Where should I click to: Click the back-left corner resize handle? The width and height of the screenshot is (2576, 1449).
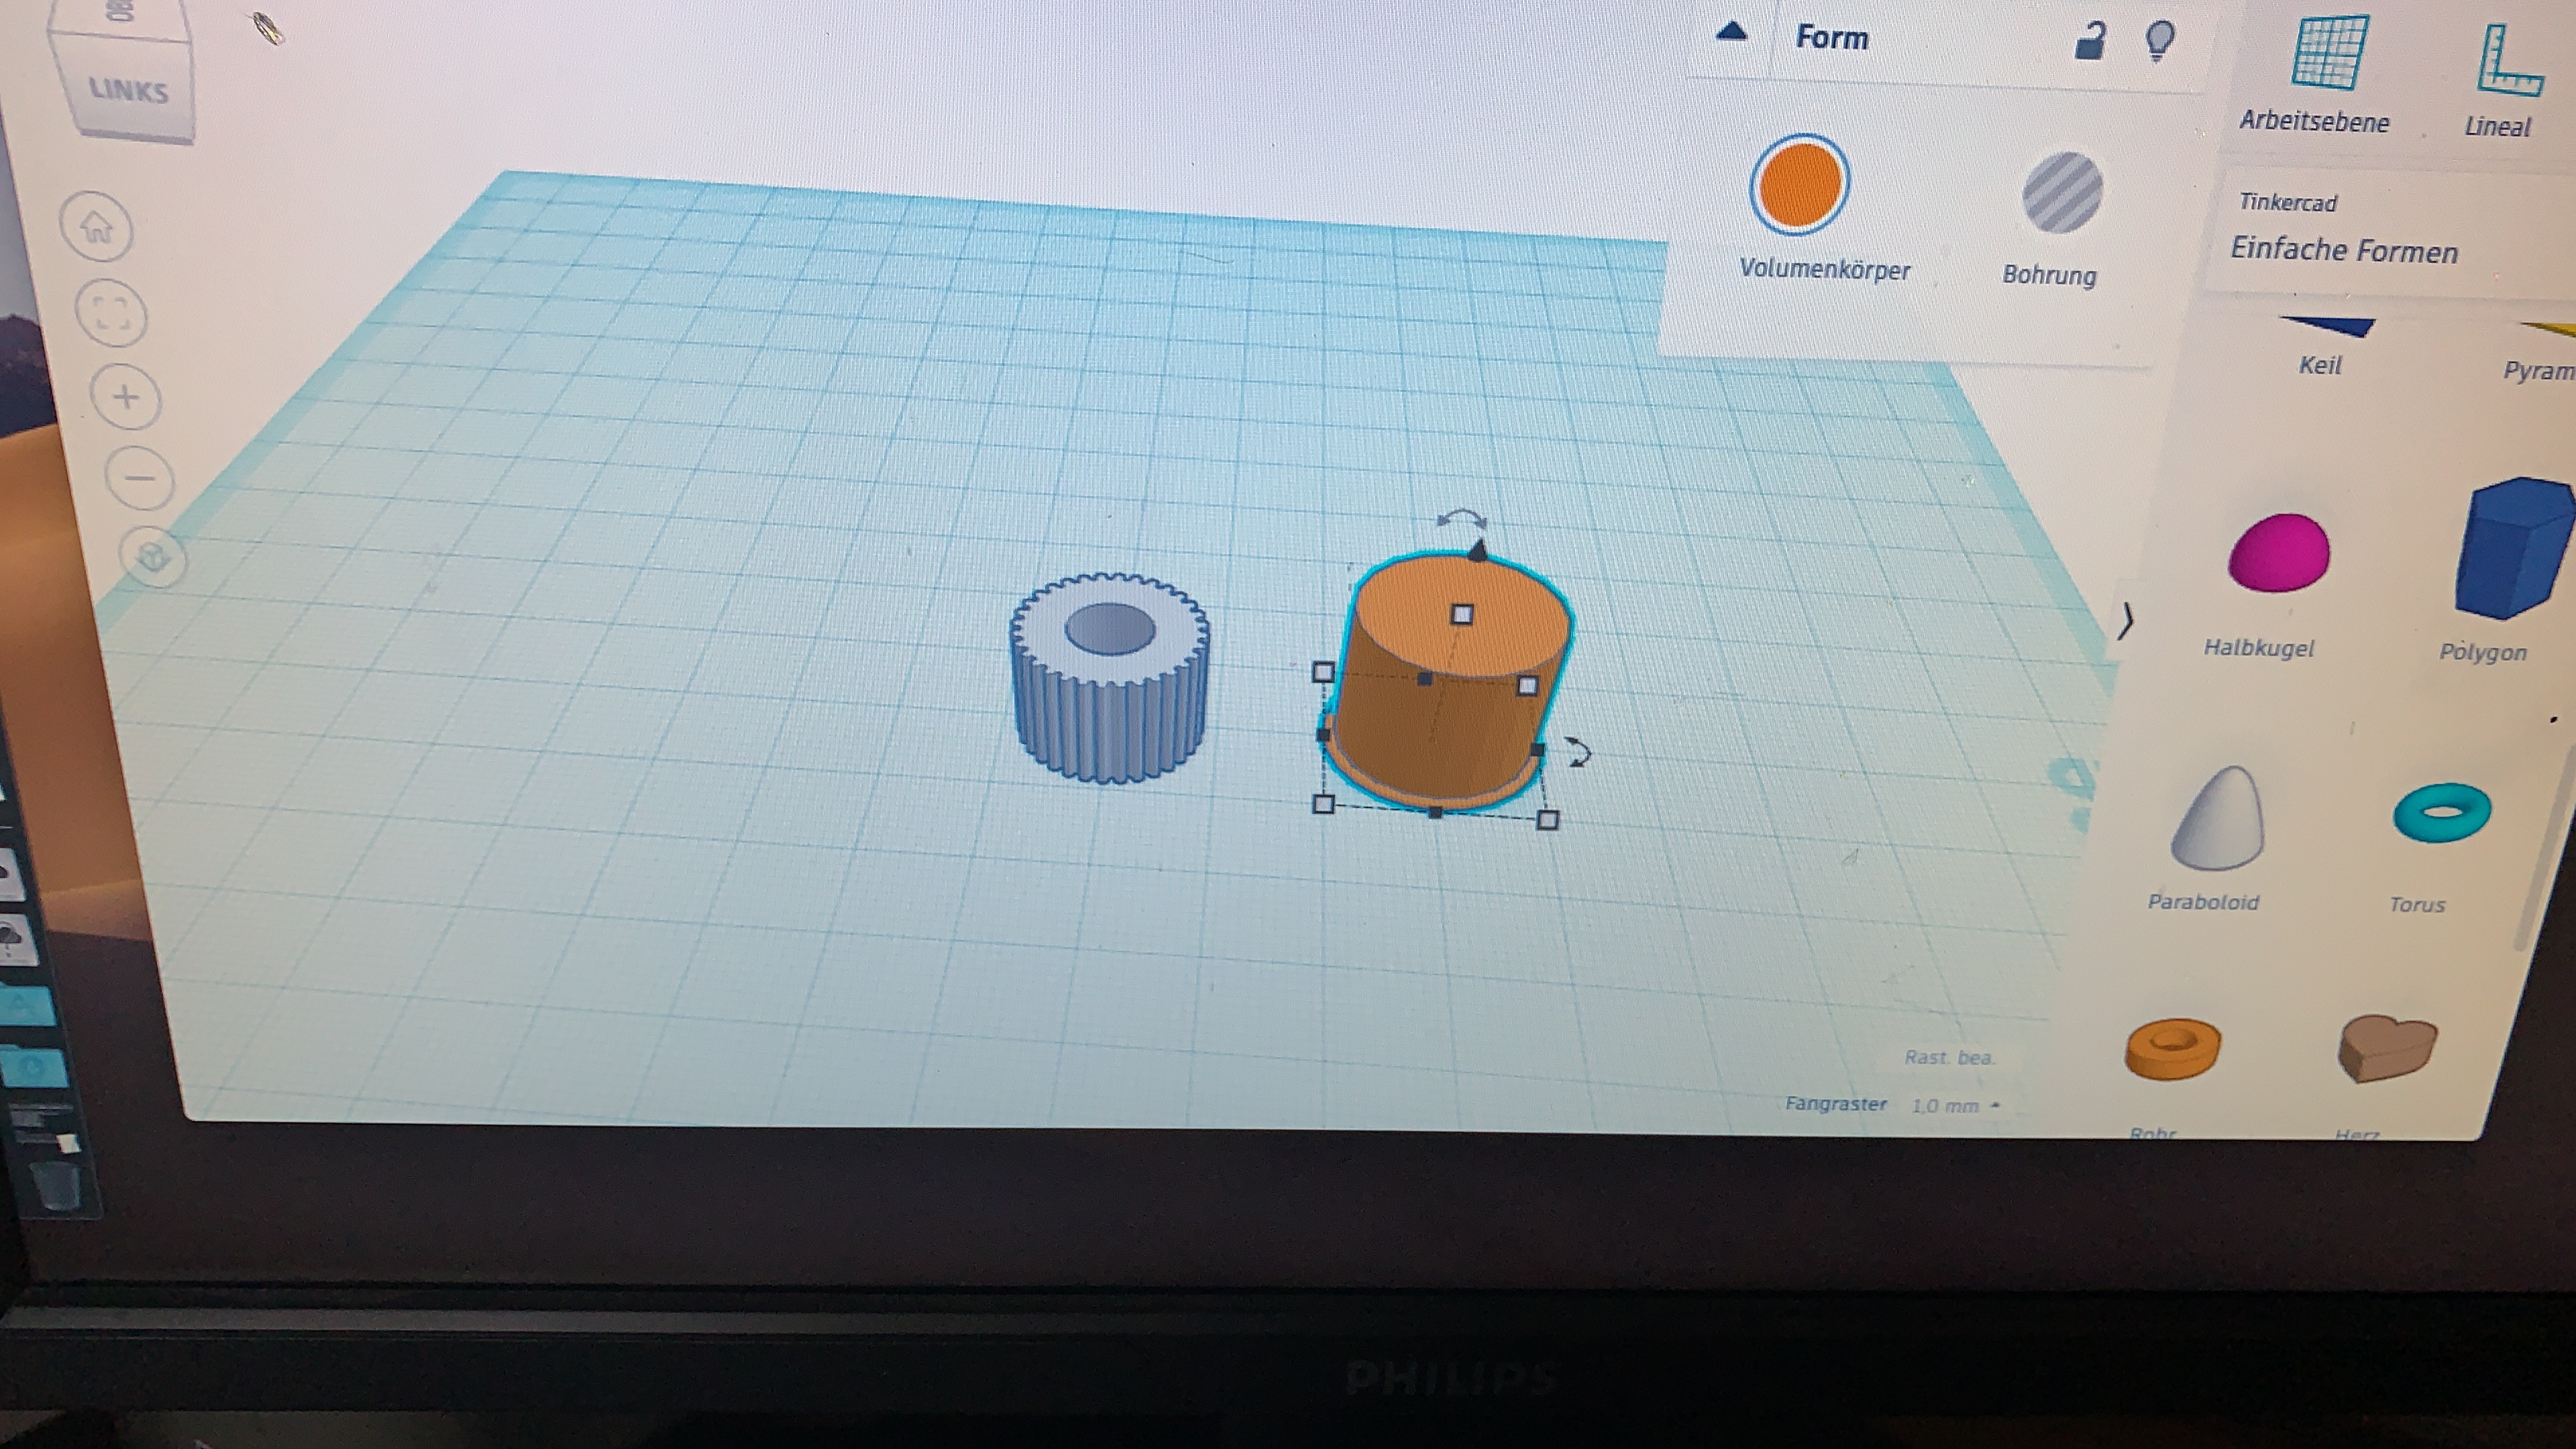(1323, 672)
